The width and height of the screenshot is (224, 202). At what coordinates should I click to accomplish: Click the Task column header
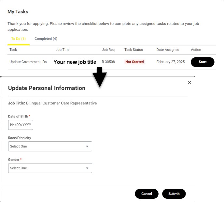tap(13, 50)
